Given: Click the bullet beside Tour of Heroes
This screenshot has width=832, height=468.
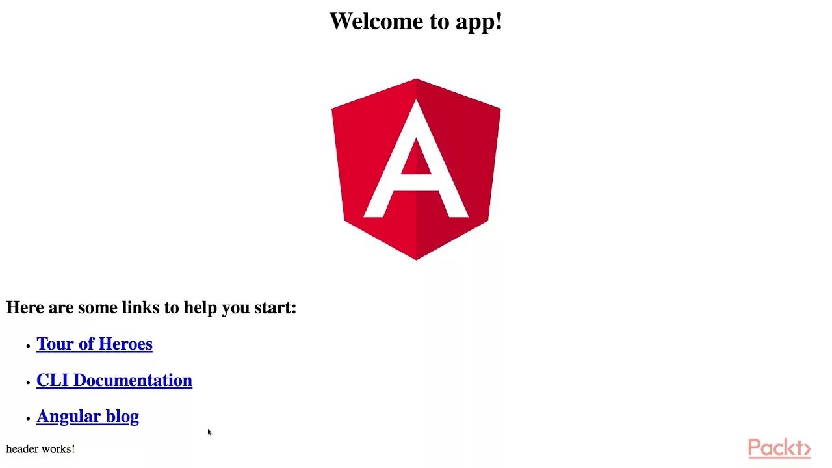Looking at the screenshot, I should 28,346.
